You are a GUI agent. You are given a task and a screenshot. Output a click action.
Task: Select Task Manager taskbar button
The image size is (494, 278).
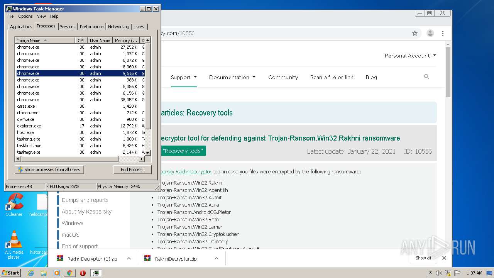click(96, 273)
